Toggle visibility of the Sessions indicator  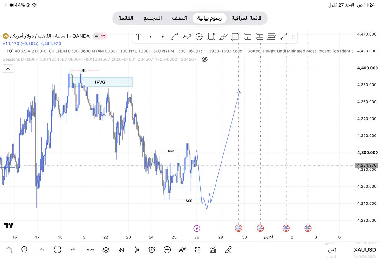pos(204,59)
